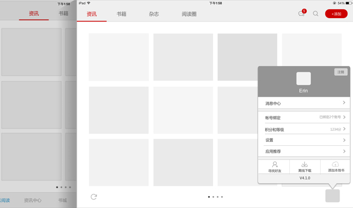353x208 pixels.
Task: Click the refresh icon below the grid
Action: [x=94, y=197]
